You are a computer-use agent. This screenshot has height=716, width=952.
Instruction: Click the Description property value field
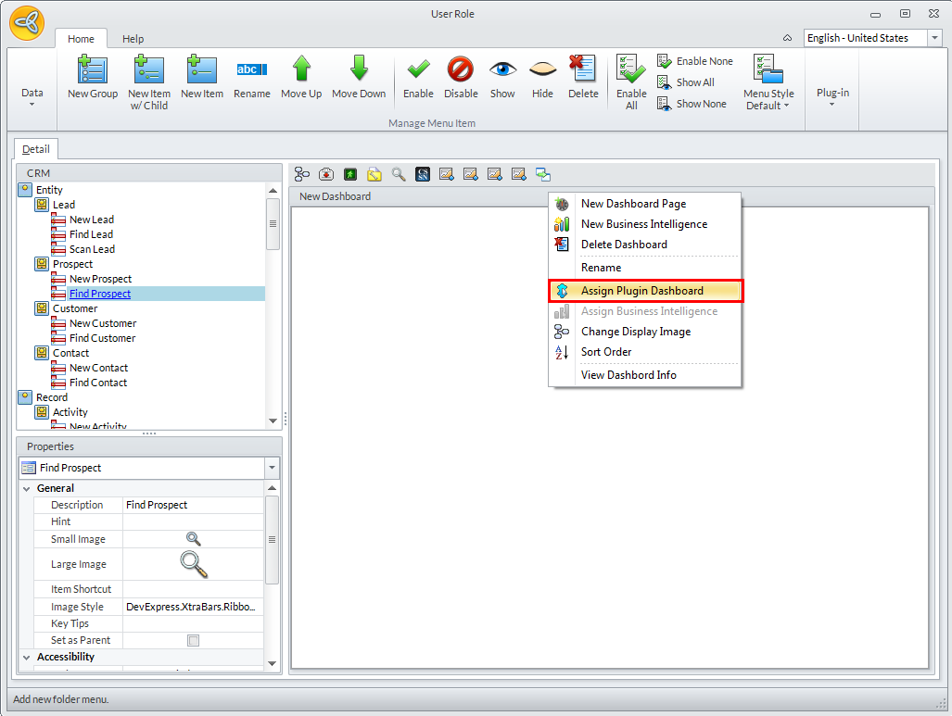pyautogui.click(x=193, y=505)
